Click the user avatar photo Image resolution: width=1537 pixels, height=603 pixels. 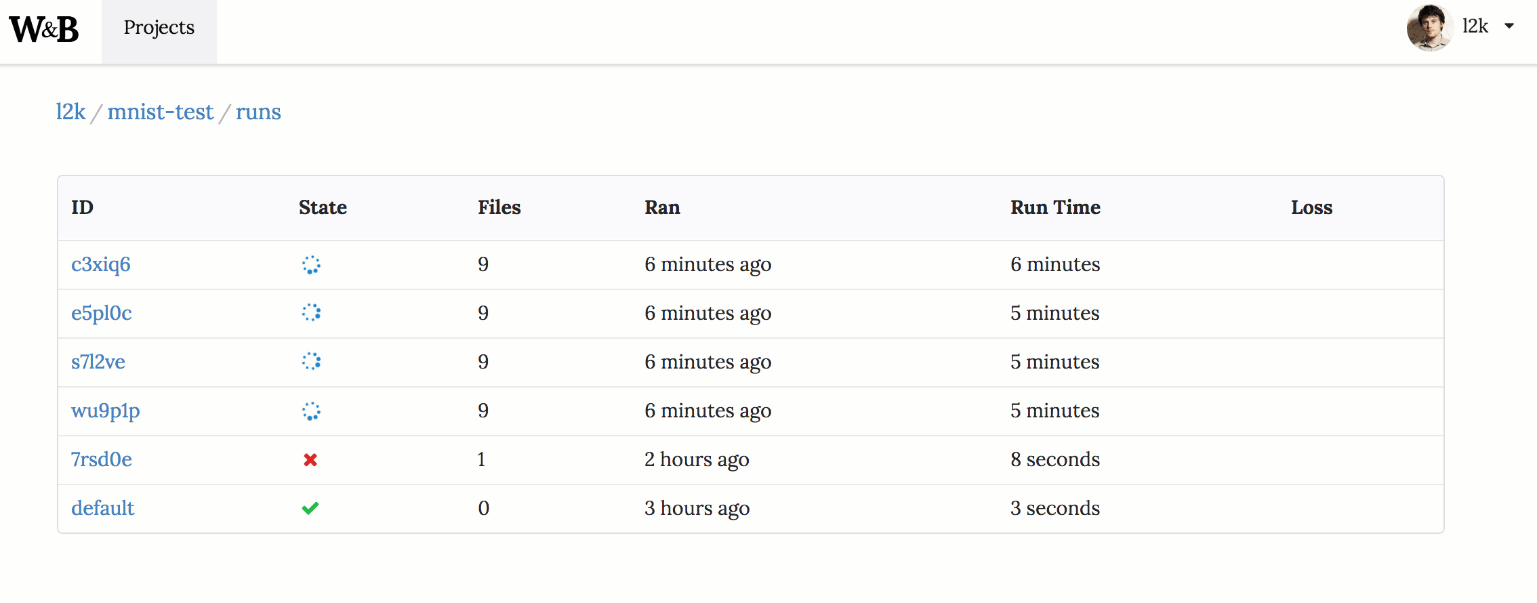point(1429,27)
